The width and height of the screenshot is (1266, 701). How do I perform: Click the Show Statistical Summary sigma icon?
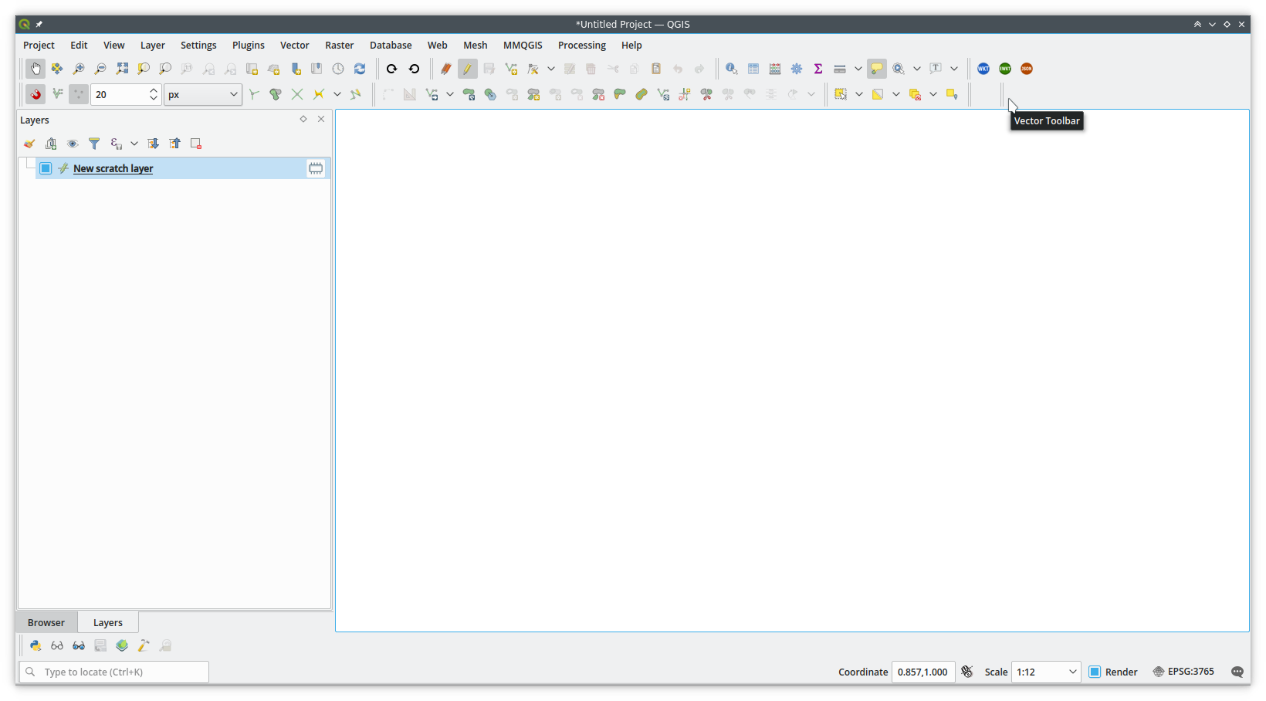817,69
